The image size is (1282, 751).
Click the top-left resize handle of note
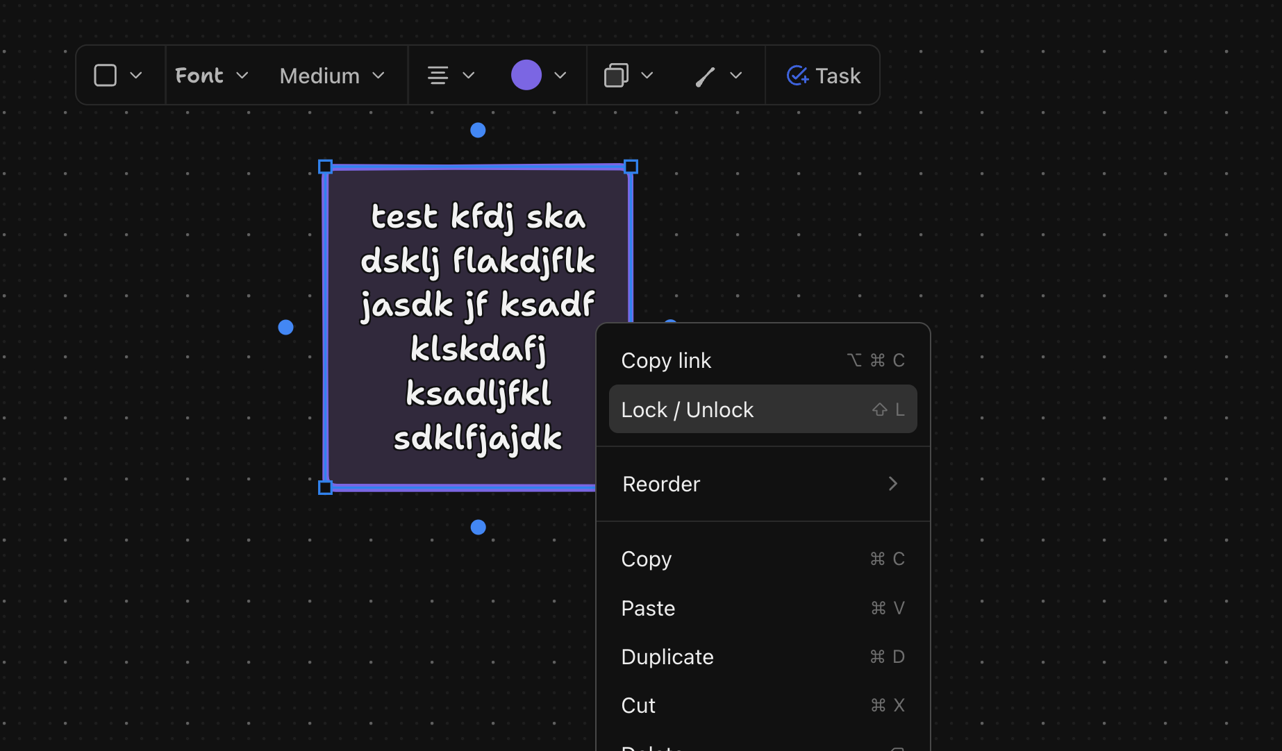point(325,167)
